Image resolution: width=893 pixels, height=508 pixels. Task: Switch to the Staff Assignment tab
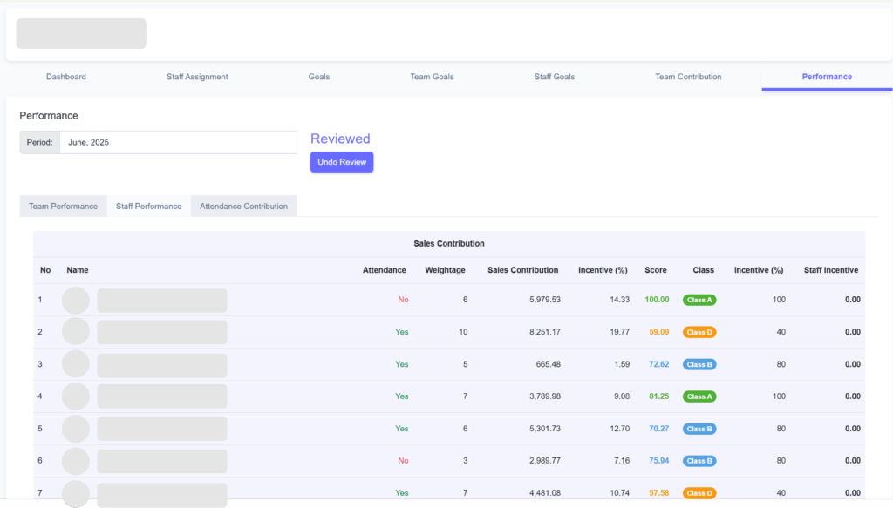pos(197,77)
